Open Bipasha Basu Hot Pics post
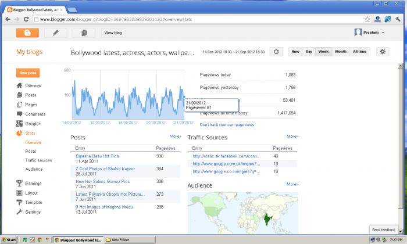The height and width of the screenshot is (244, 407). [97, 156]
